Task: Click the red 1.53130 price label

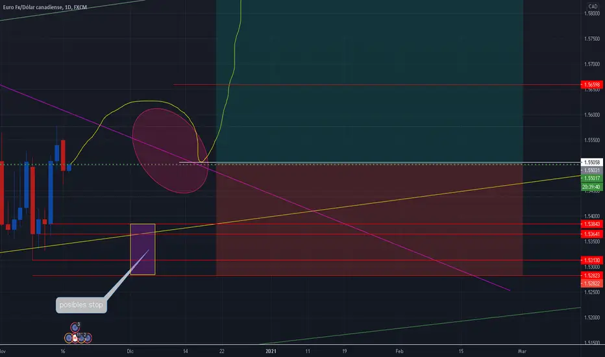Action: (591, 260)
